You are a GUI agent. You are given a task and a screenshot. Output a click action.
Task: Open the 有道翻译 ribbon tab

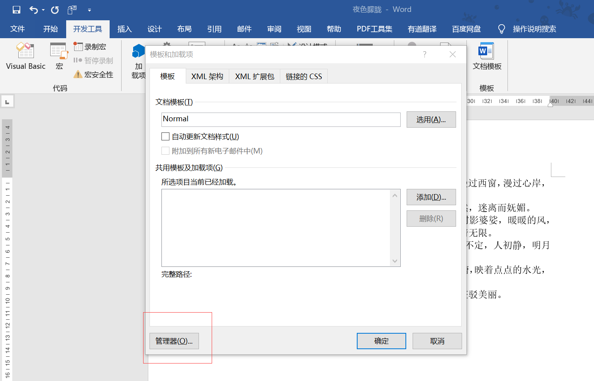422,29
